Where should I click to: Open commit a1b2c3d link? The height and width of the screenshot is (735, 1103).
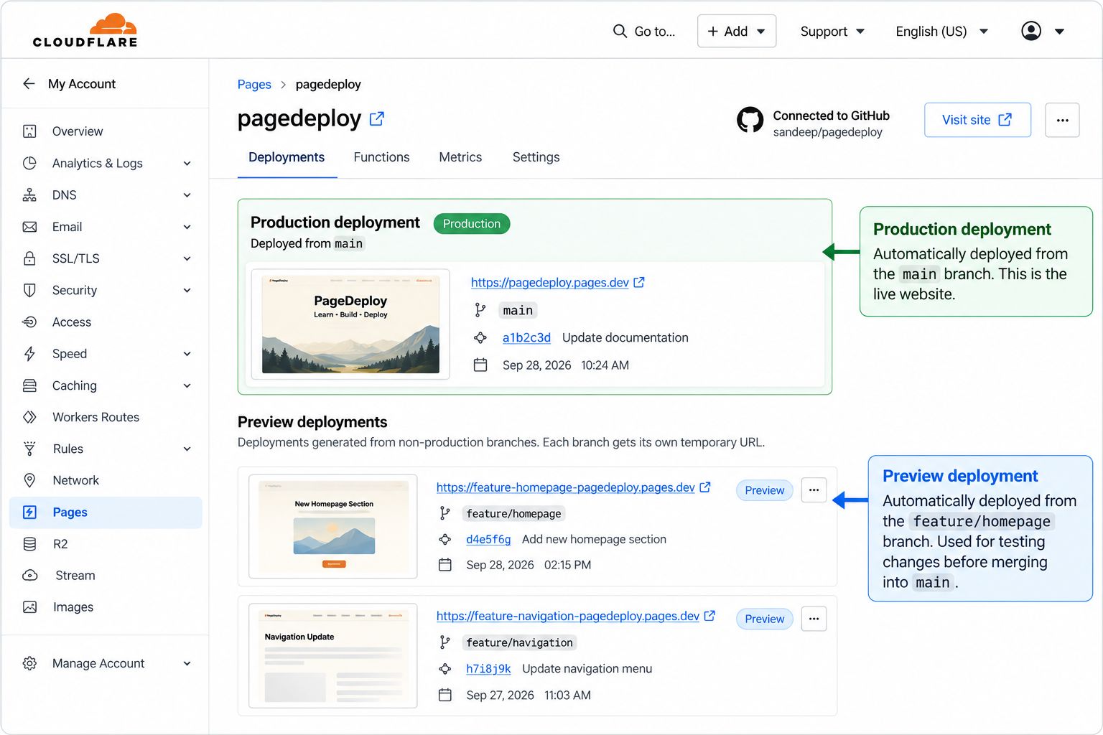[526, 337]
